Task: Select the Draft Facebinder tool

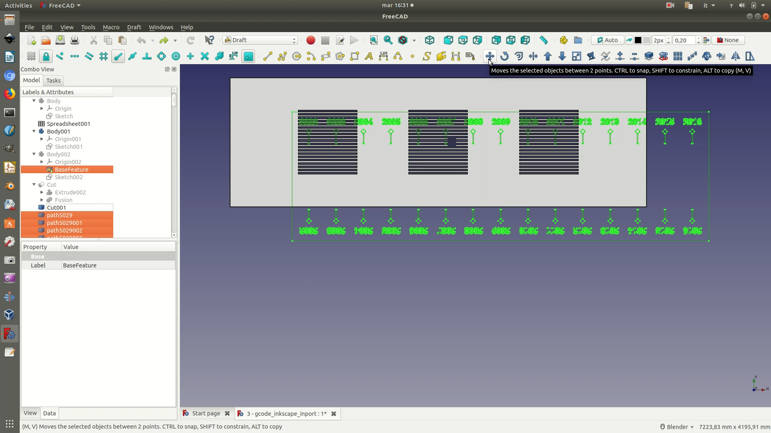Action: click(441, 57)
